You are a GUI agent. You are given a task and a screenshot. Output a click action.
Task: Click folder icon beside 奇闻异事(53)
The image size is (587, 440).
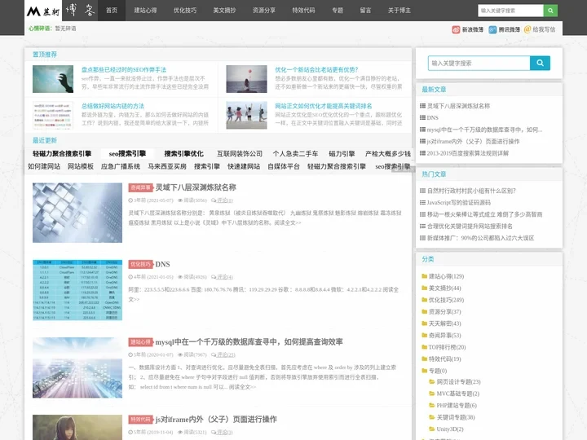[424, 335]
